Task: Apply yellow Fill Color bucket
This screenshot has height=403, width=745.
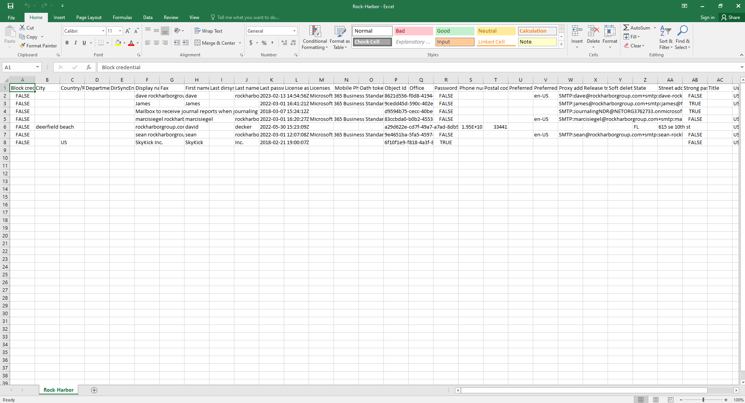Action: (118, 43)
